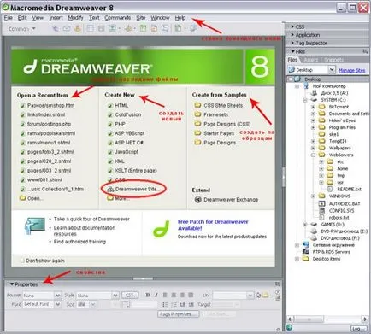Open the Format dropdown in Properties
Screen dimensions: 371x334
pyautogui.click(x=58, y=296)
